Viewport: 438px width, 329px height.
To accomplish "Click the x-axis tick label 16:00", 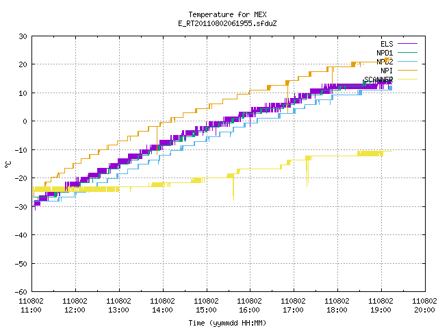I will 249,310.
